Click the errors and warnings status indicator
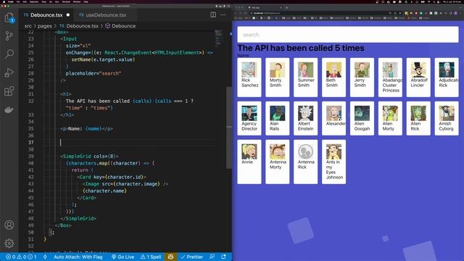This screenshot has width=464, height=261. (x=21, y=257)
